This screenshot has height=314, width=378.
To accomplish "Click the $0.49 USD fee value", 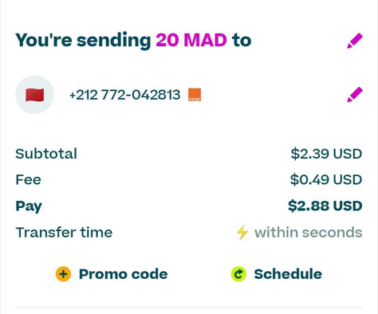I will (x=326, y=179).
